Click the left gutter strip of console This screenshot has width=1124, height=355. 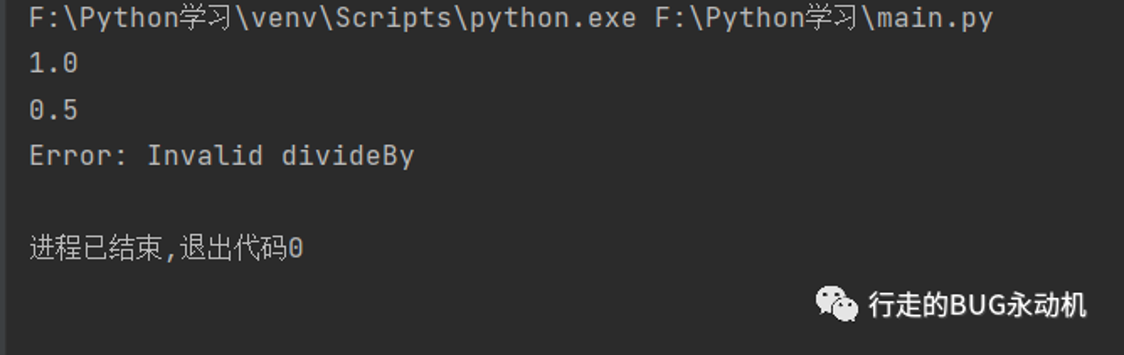(x=3, y=177)
